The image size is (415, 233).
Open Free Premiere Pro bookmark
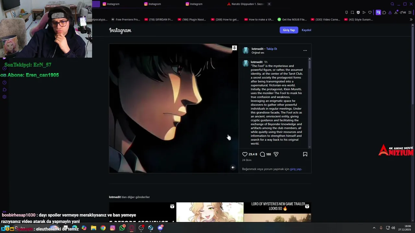(x=125, y=19)
